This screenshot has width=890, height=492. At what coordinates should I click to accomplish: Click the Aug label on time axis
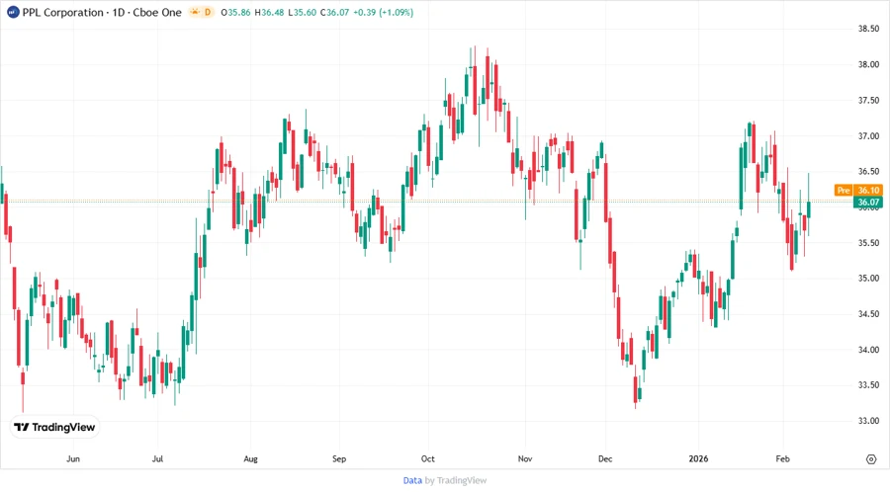[x=250, y=458]
